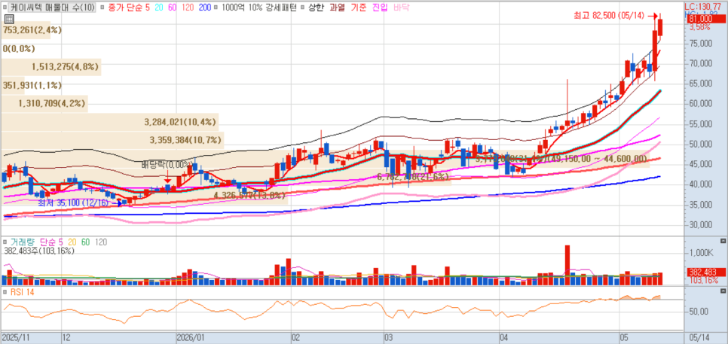
Task: Click gray 120 in the volume legend
Action: [101, 242]
